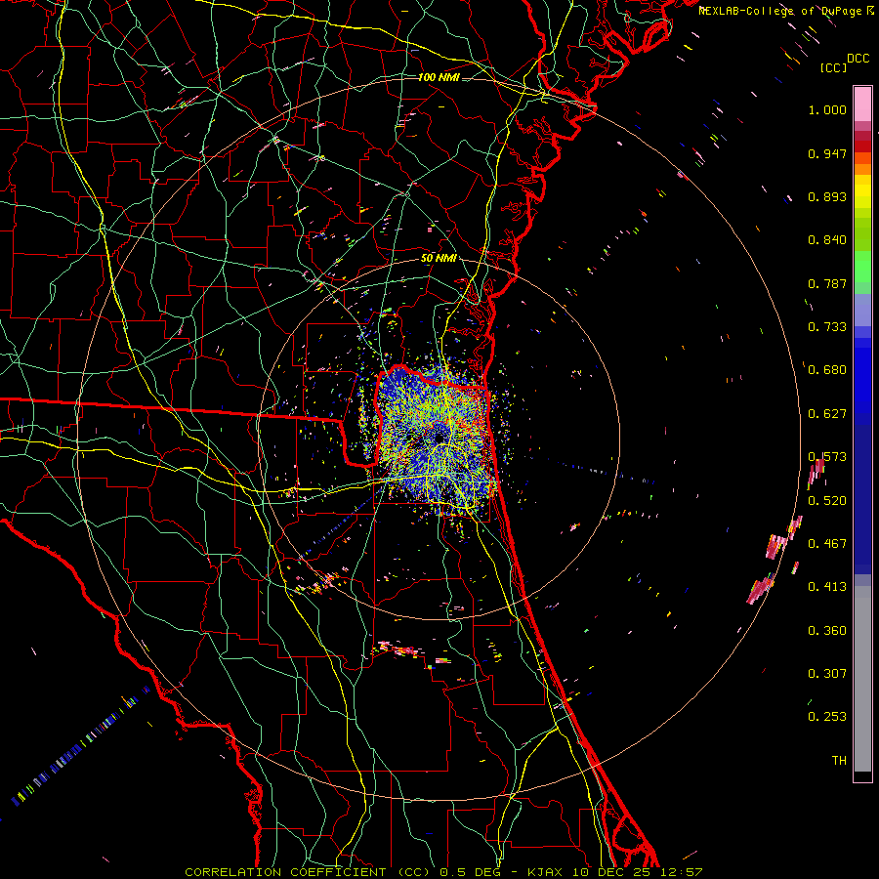Click the 0.520 legend value
The image size is (879, 879).
tap(827, 501)
